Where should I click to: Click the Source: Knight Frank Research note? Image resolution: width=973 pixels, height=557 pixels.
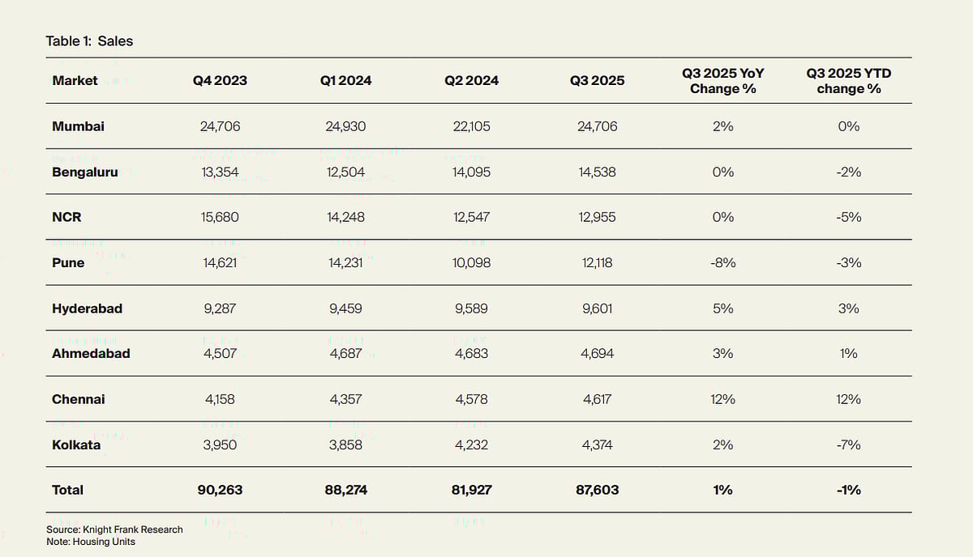coord(114,529)
